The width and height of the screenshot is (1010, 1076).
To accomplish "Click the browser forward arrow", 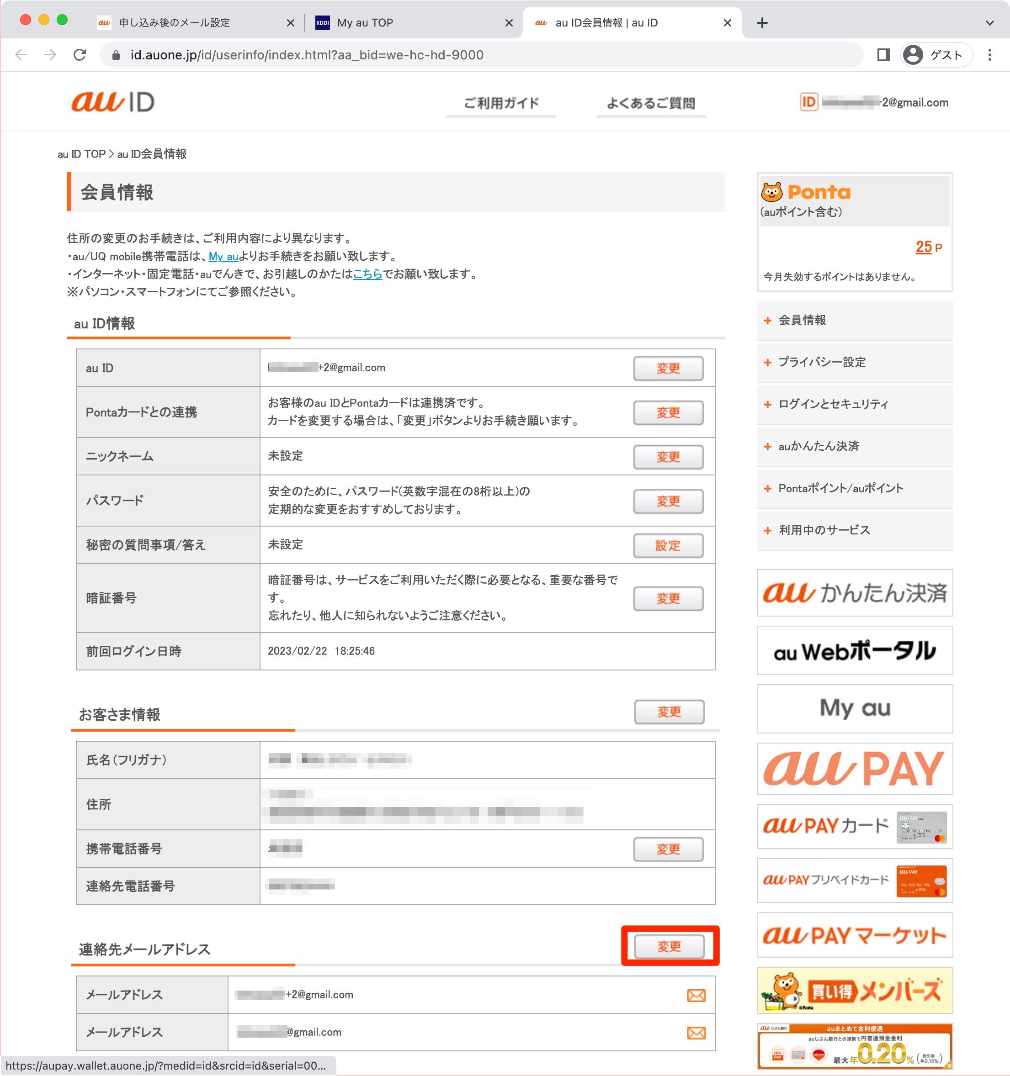I will click(x=50, y=55).
